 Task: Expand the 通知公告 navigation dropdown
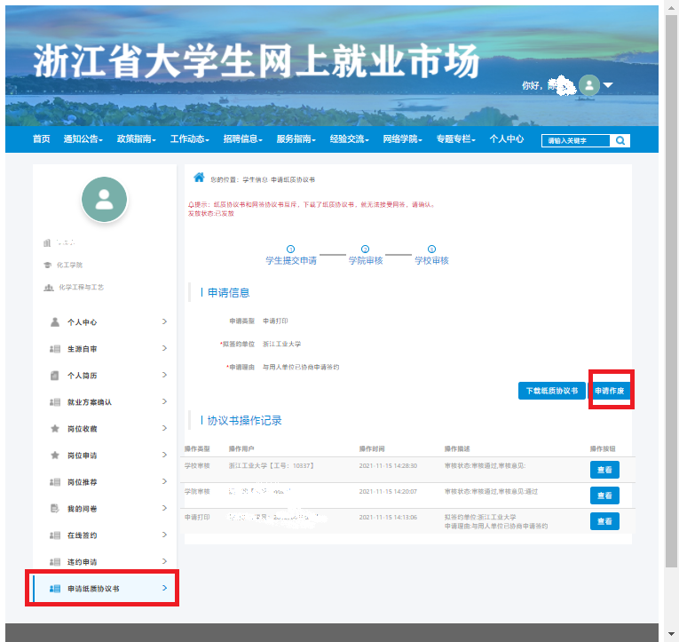coord(83,139)
